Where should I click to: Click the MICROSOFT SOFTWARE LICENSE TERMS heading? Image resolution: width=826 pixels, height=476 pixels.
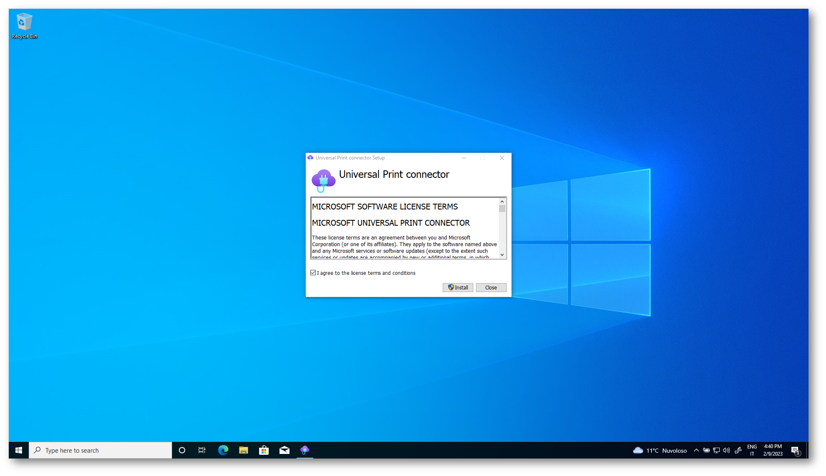pos(385,207)
